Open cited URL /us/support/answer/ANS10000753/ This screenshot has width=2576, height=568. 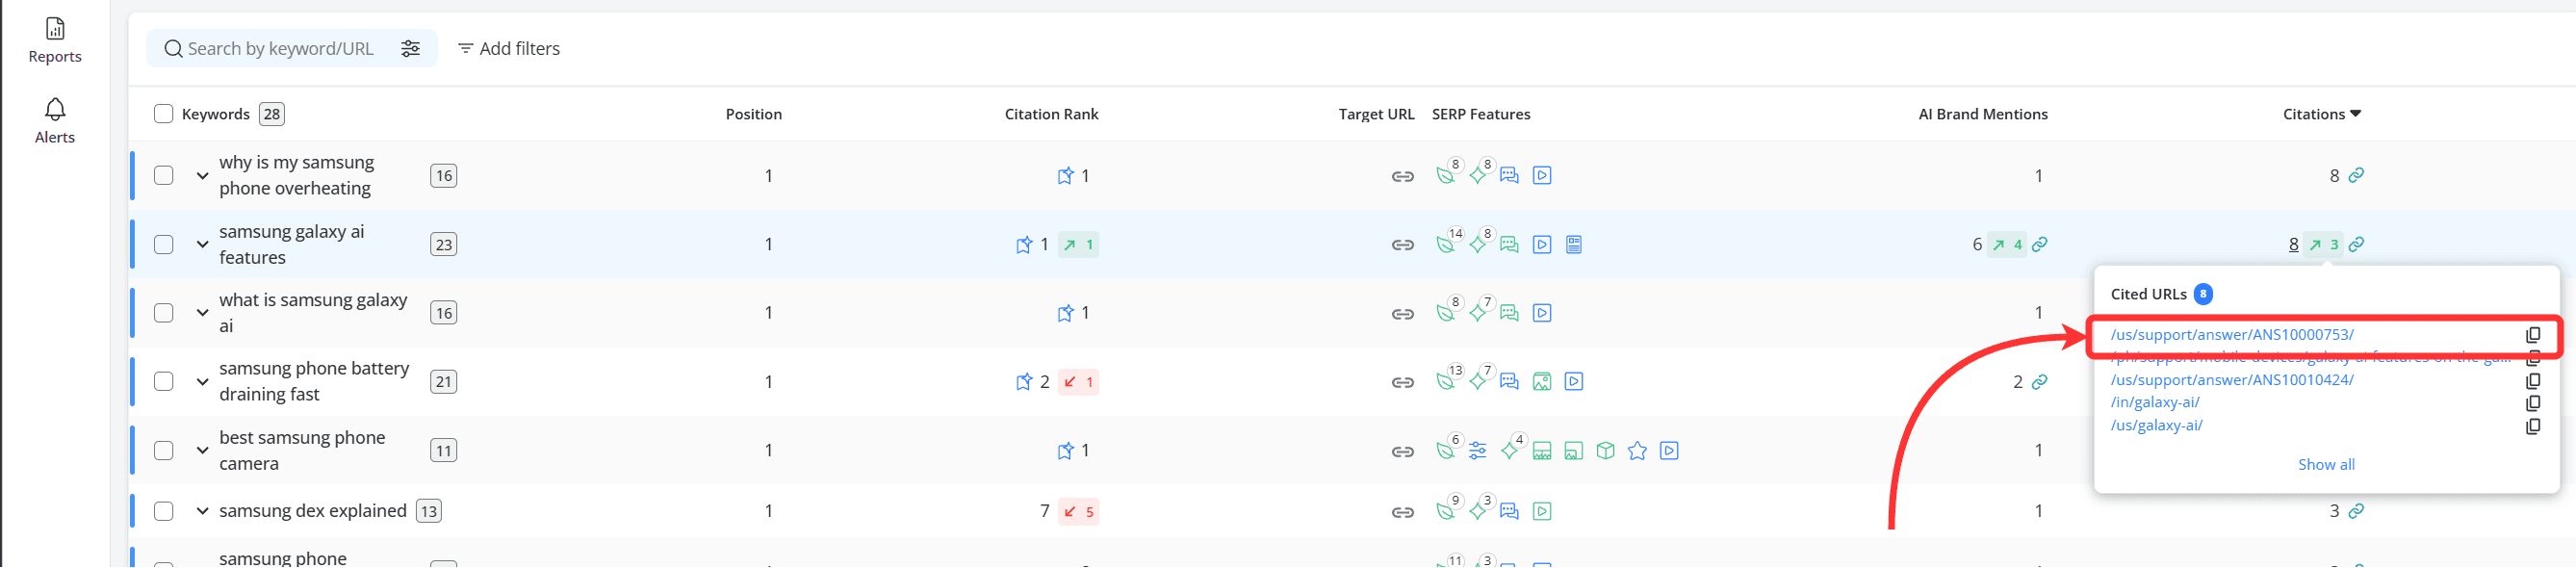point(2231,335)
